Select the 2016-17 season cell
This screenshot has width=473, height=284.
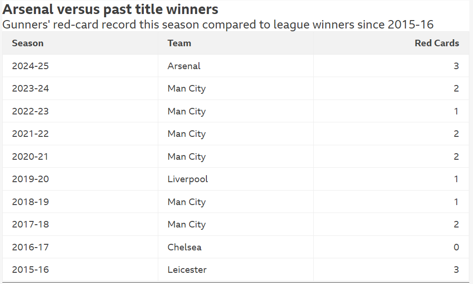[x=30, y=247]
